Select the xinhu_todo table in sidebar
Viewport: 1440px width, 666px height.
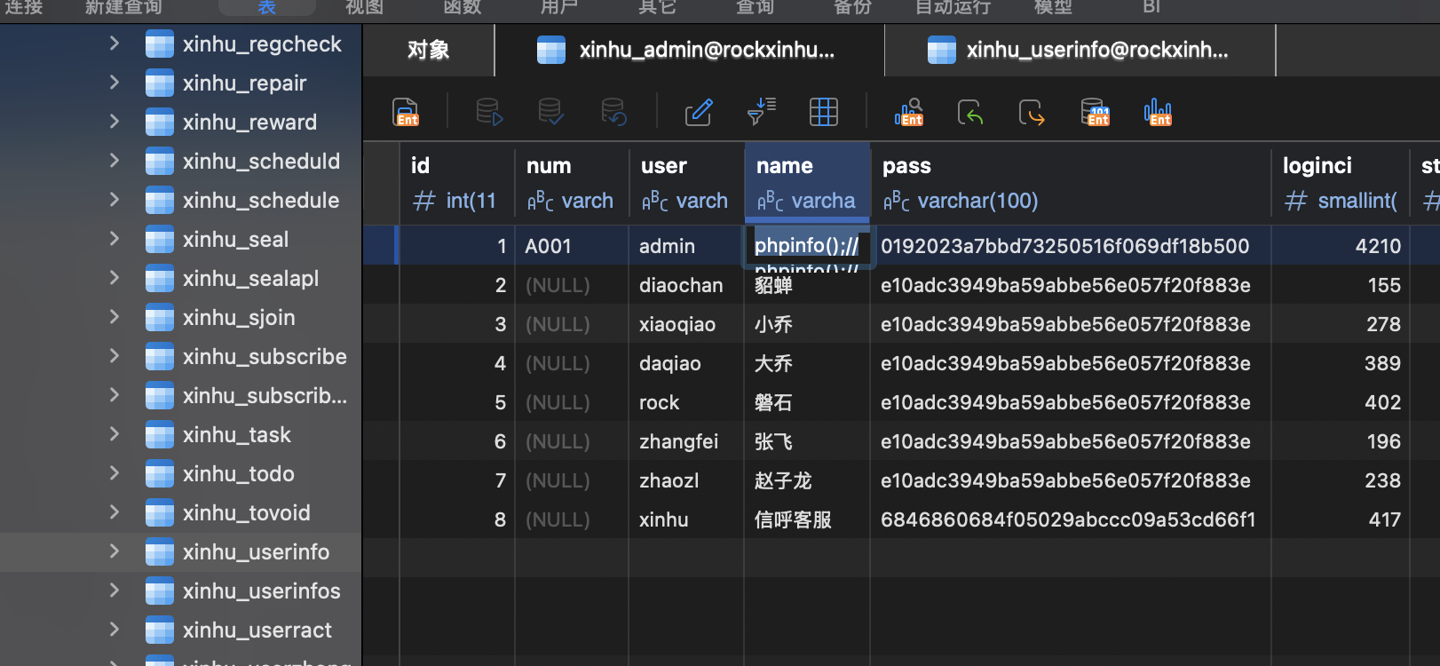point(238,473)
